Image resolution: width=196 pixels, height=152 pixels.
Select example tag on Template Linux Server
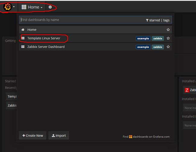pos(143,39)
